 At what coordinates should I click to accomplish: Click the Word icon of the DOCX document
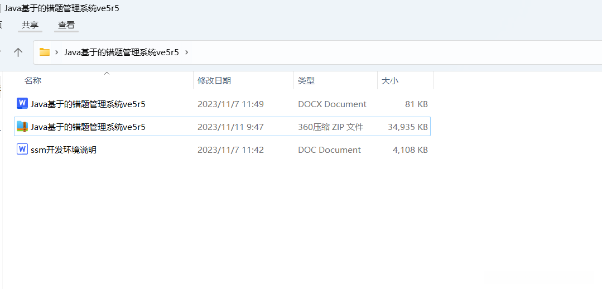[22, 103]
